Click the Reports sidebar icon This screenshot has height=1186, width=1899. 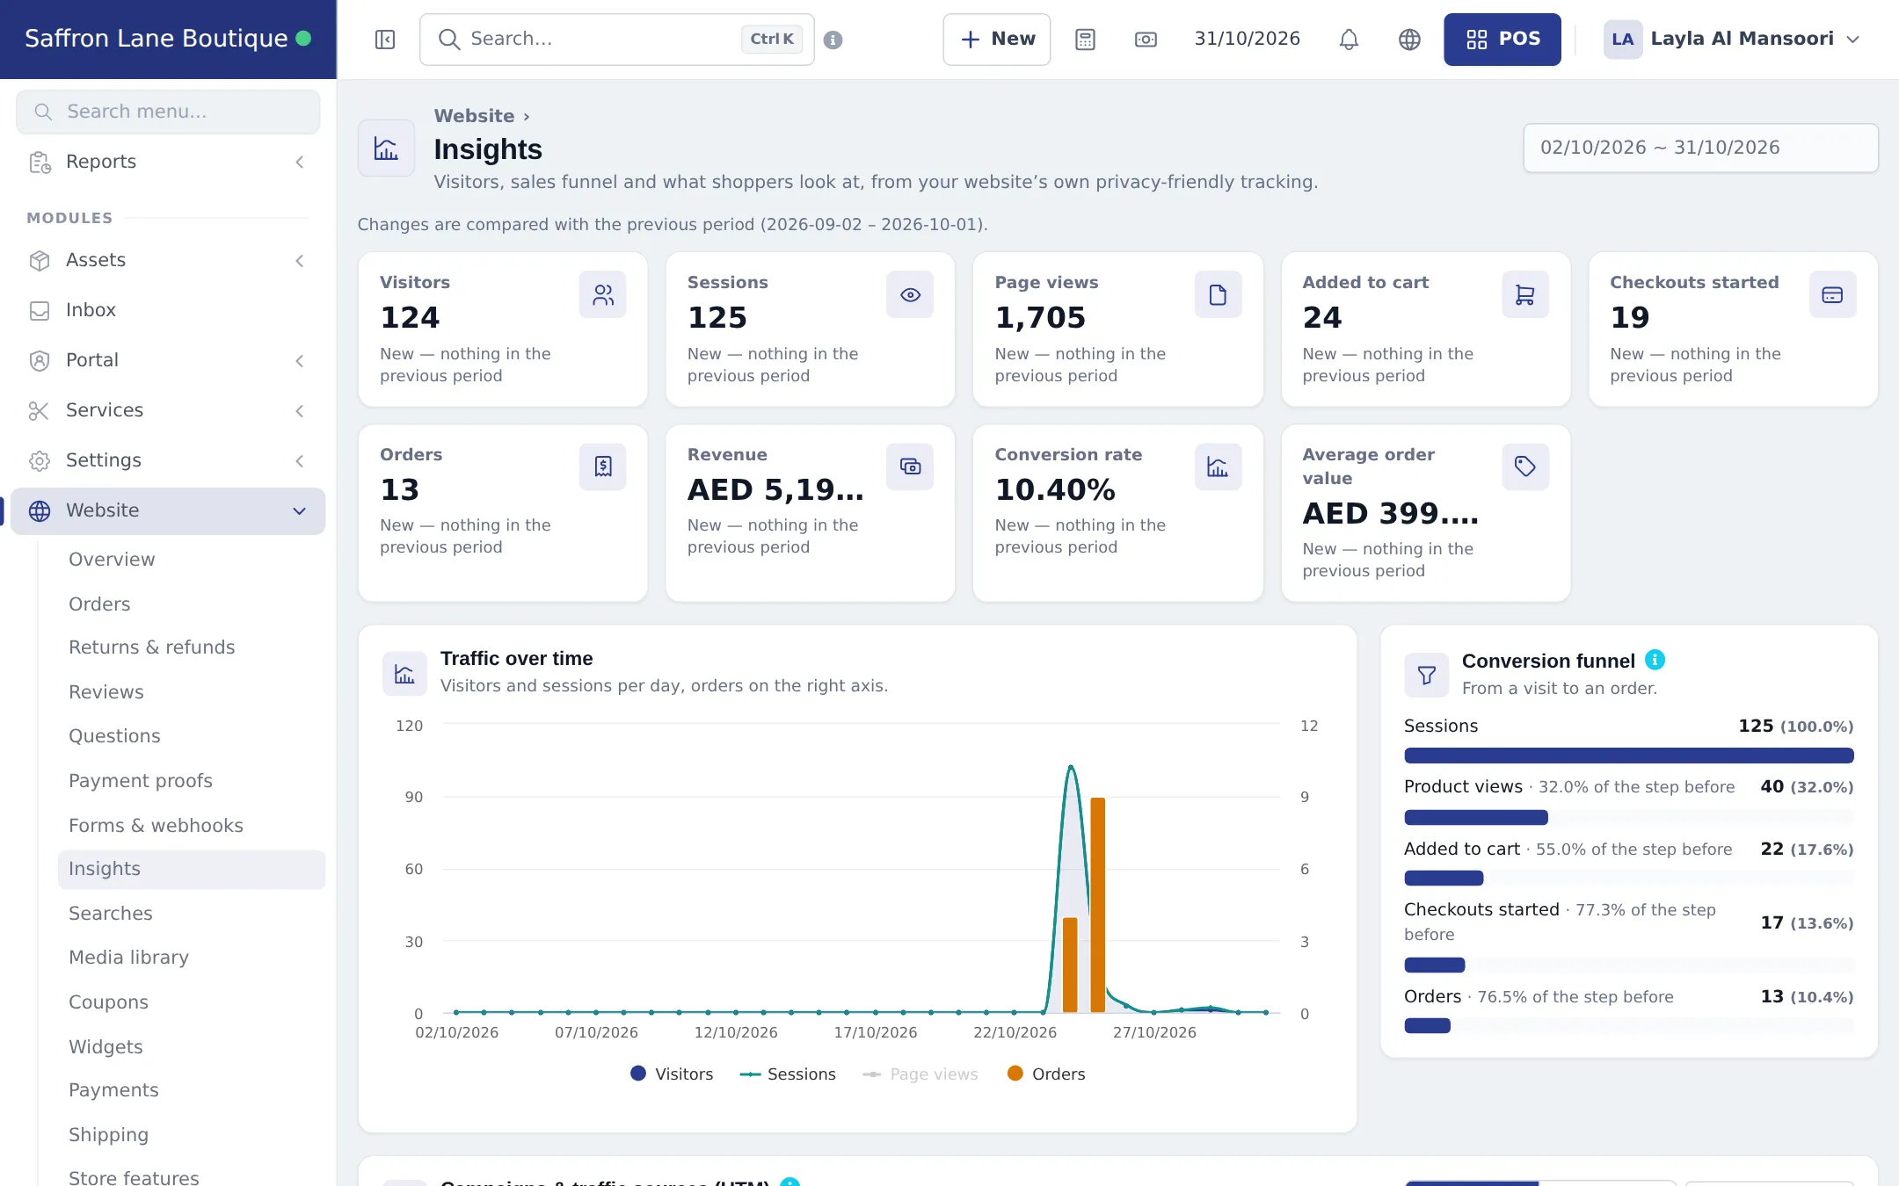pos(40,163)
